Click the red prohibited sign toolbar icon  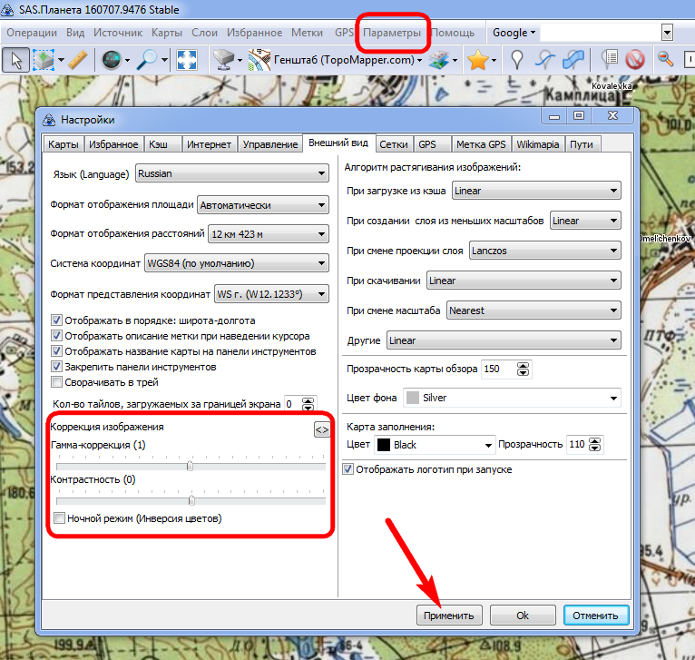[634, 60]
